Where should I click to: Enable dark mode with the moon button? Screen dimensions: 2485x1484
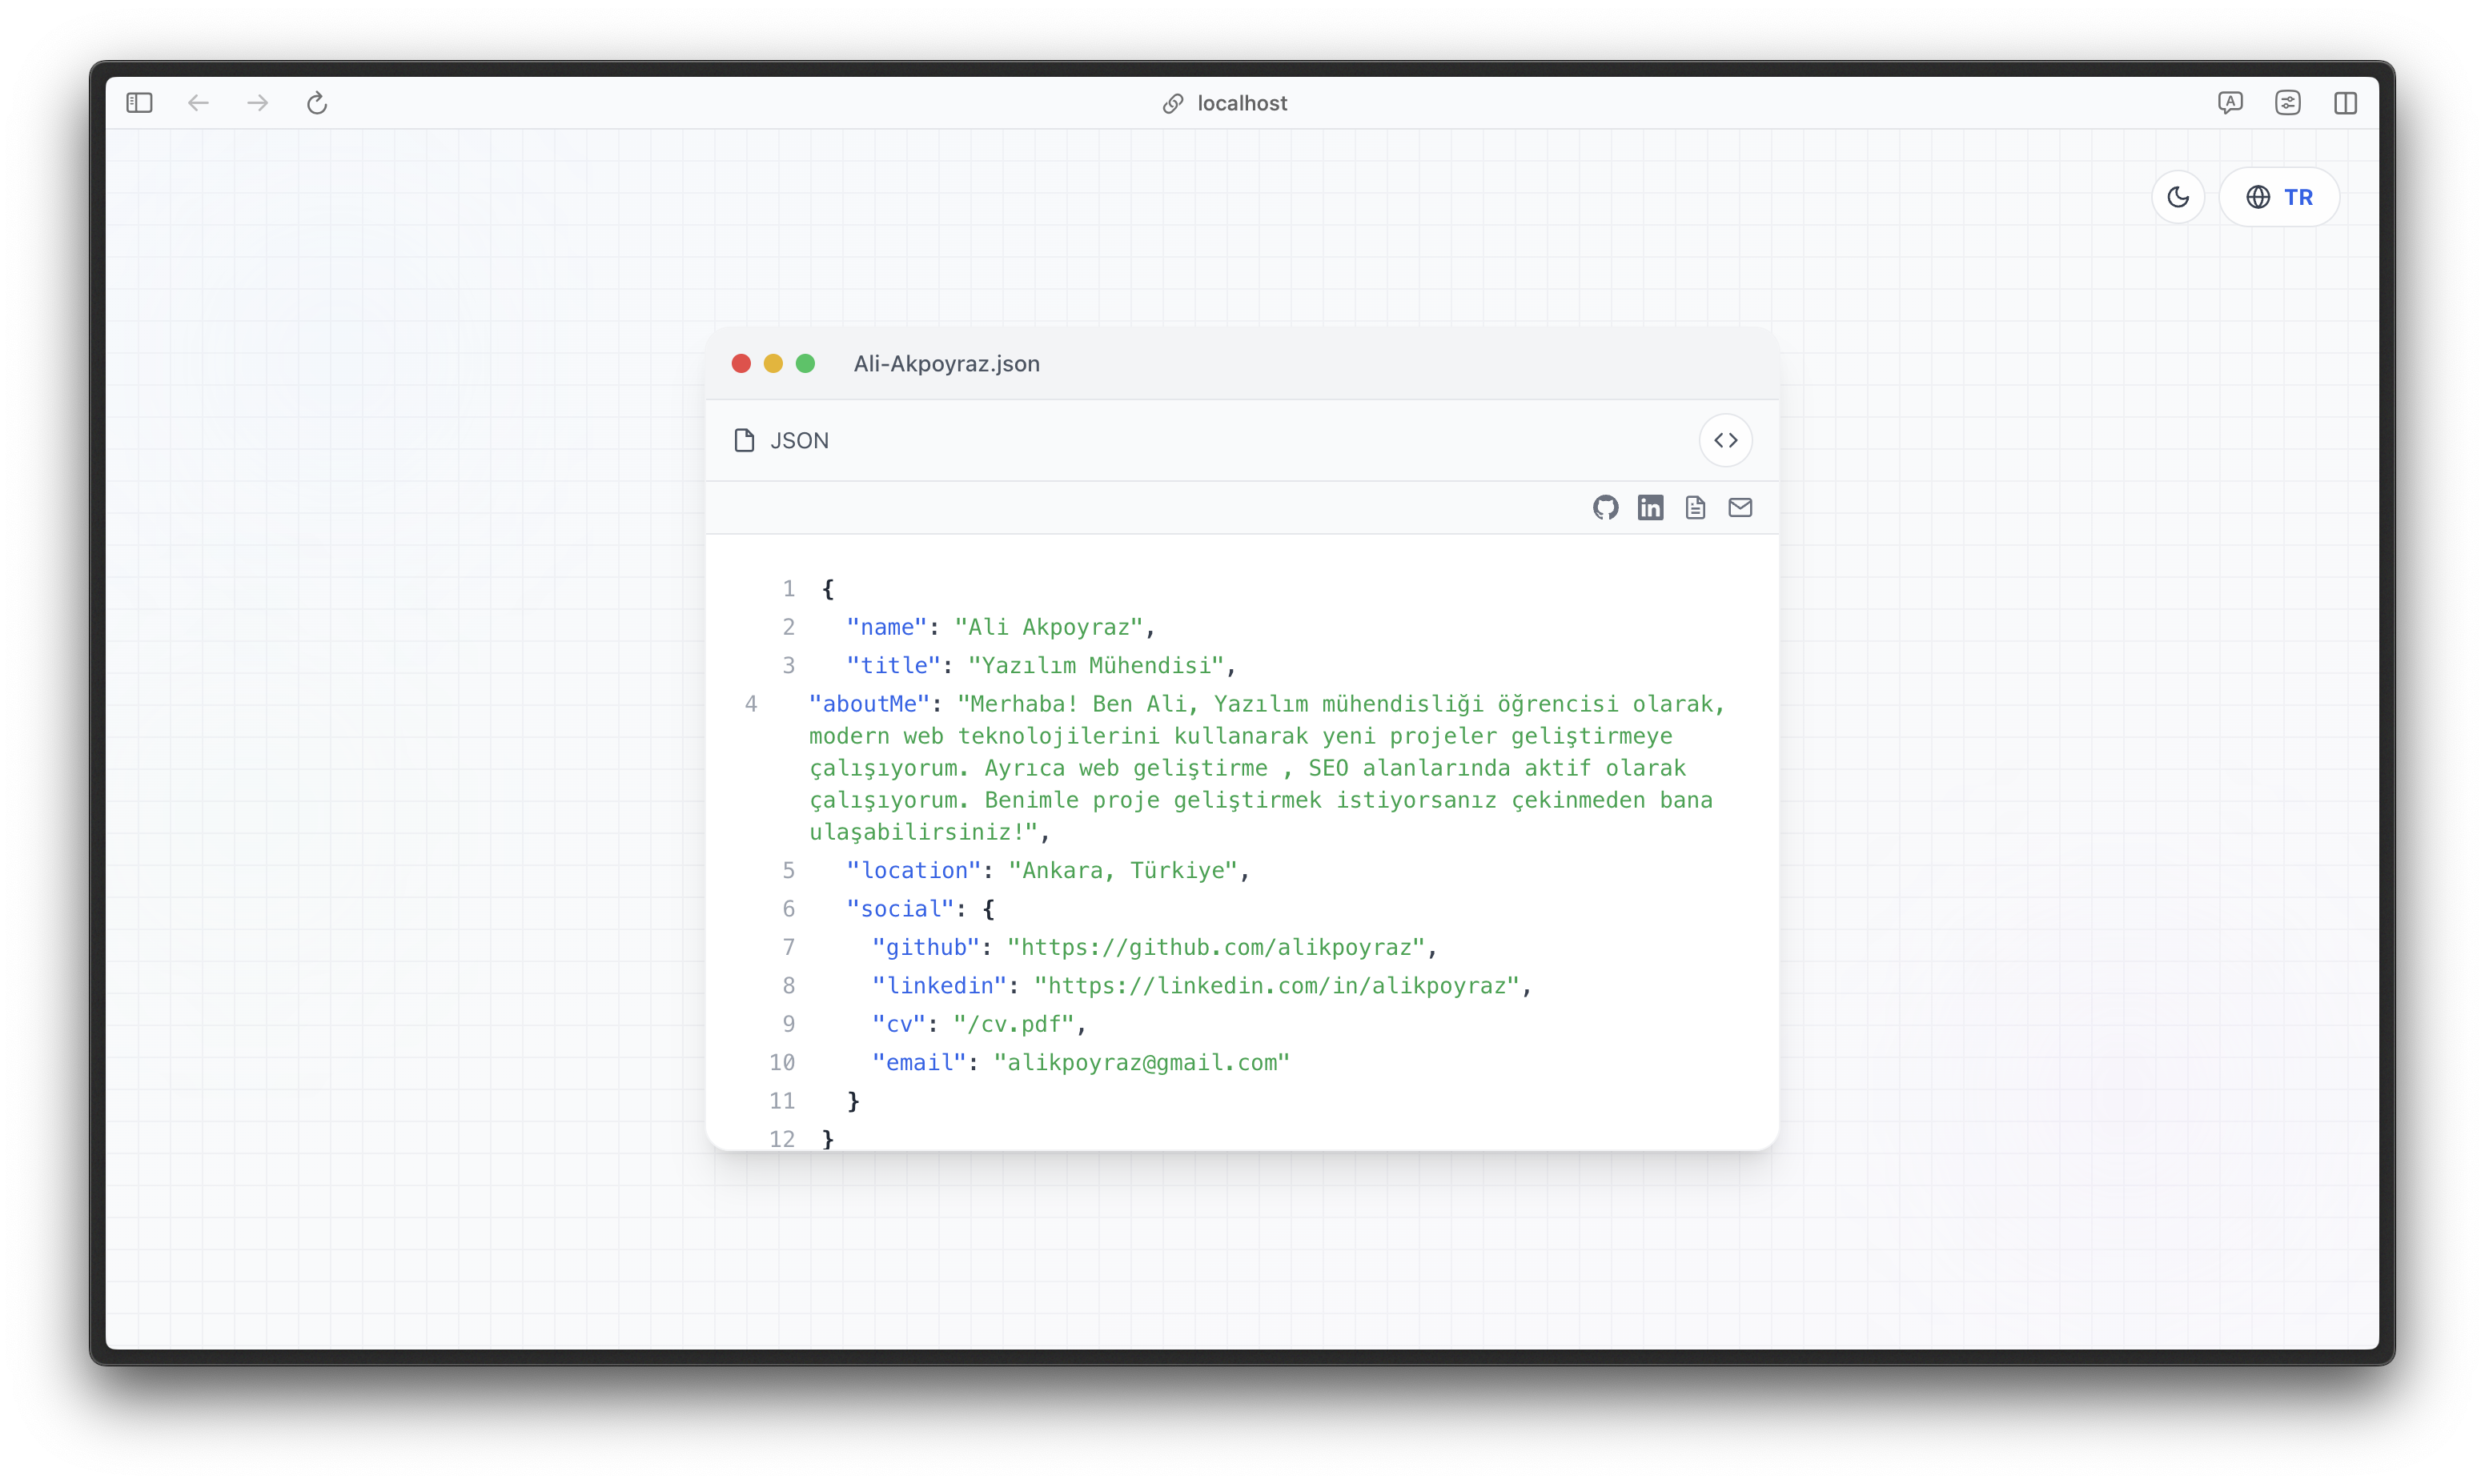click(2179, 196)
